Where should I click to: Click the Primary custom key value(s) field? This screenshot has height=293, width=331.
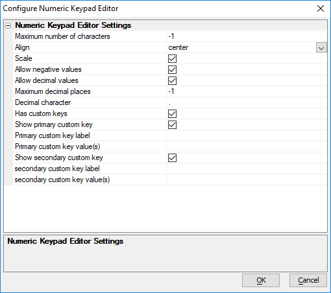click(x=247, y=146)
